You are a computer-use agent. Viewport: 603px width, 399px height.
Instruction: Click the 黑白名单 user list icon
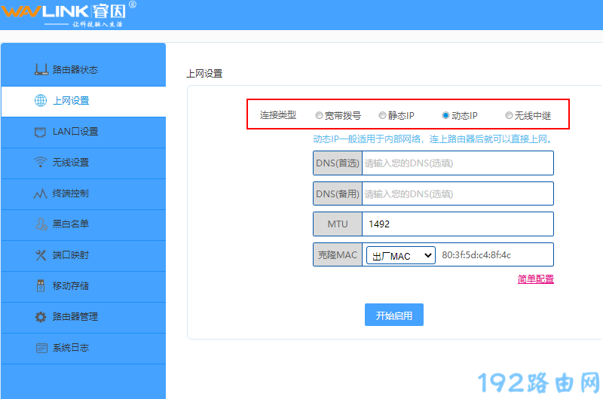click(41, 224)
